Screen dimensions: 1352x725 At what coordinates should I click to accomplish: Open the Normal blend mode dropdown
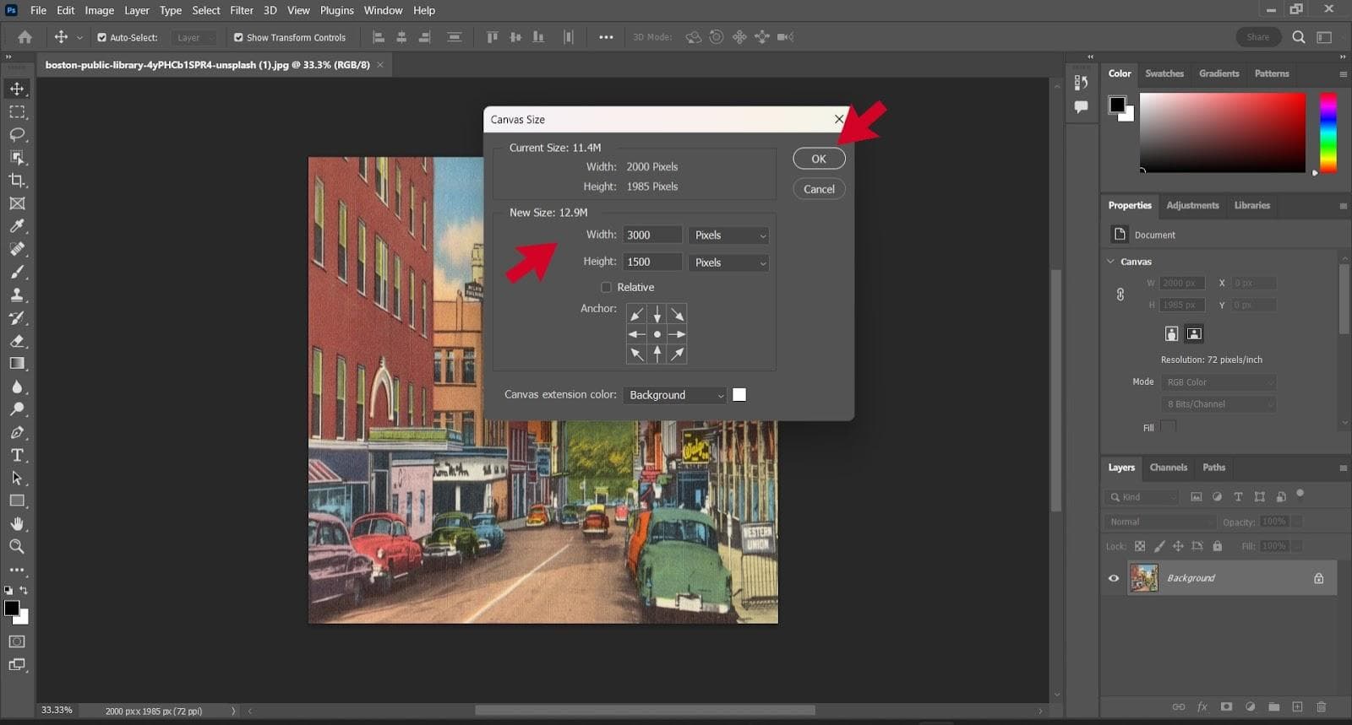coord(1159,522)
